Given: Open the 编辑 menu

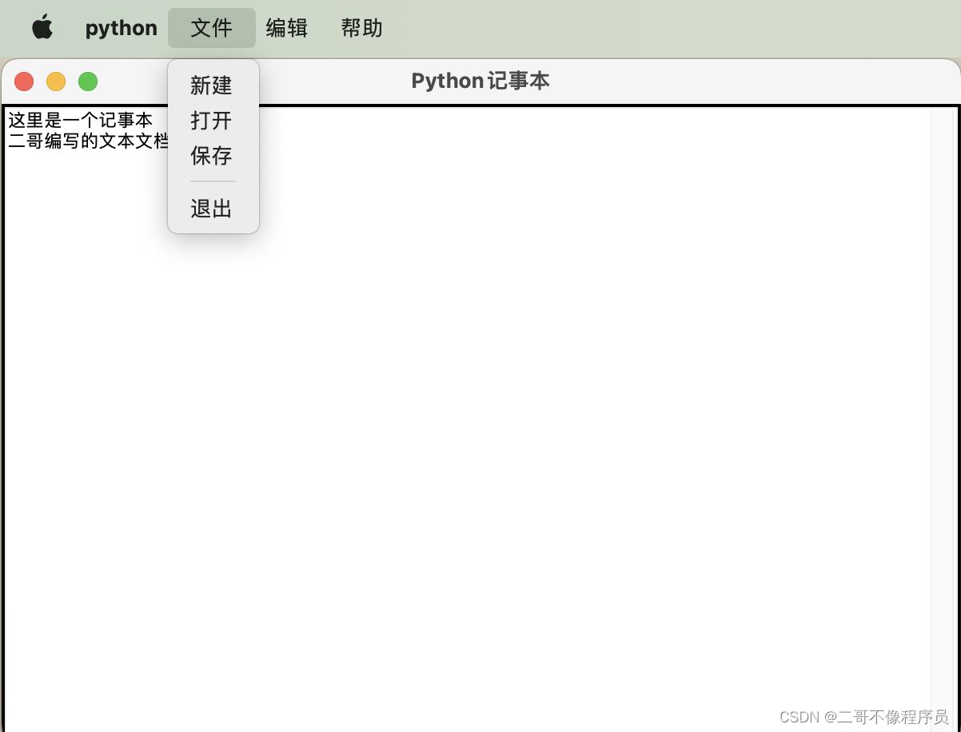Looking at the screenshot, I should (287, 28).
